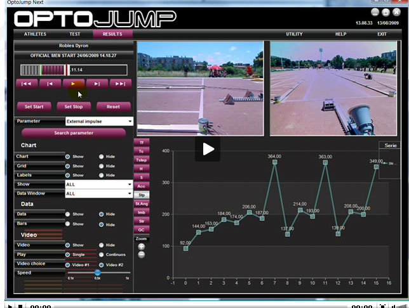Screen dimensions: 409x308
Task: Click the chart data point labeled 92,00
Action: pos(185,248)
